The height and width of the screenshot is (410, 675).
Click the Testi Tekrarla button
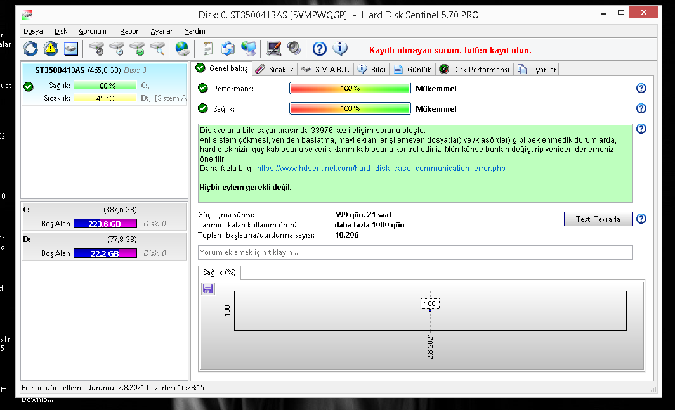(x=598, y=219)
